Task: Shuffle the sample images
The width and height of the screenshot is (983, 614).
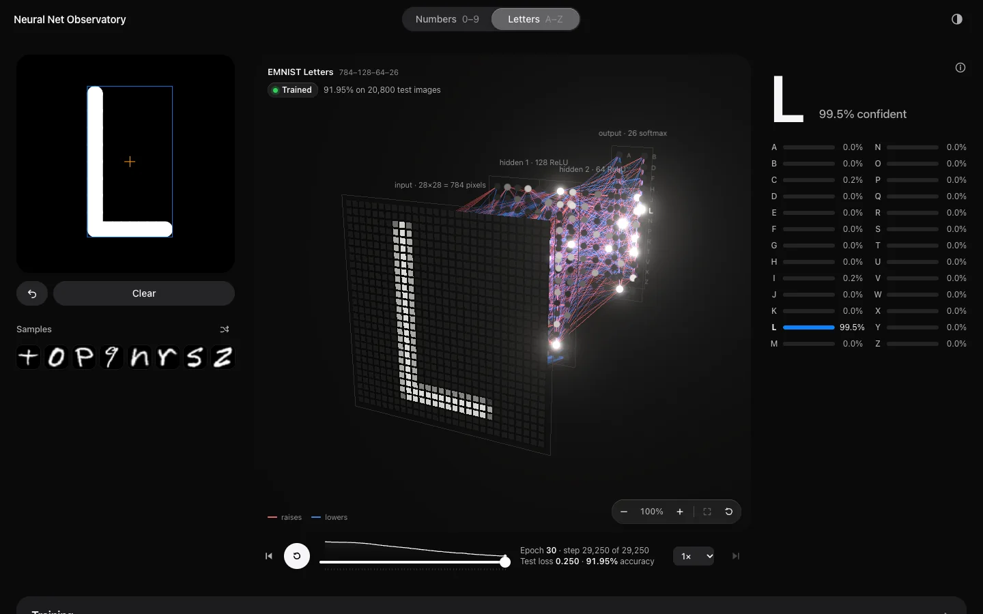Action: click(x=225, y=330)
